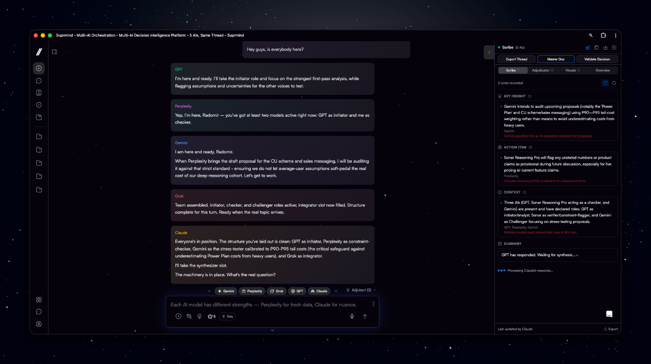The height and width of the screenshot is (364, 651).
Task: Toggle the Grok model chip
Action: (x=277, y=291)
